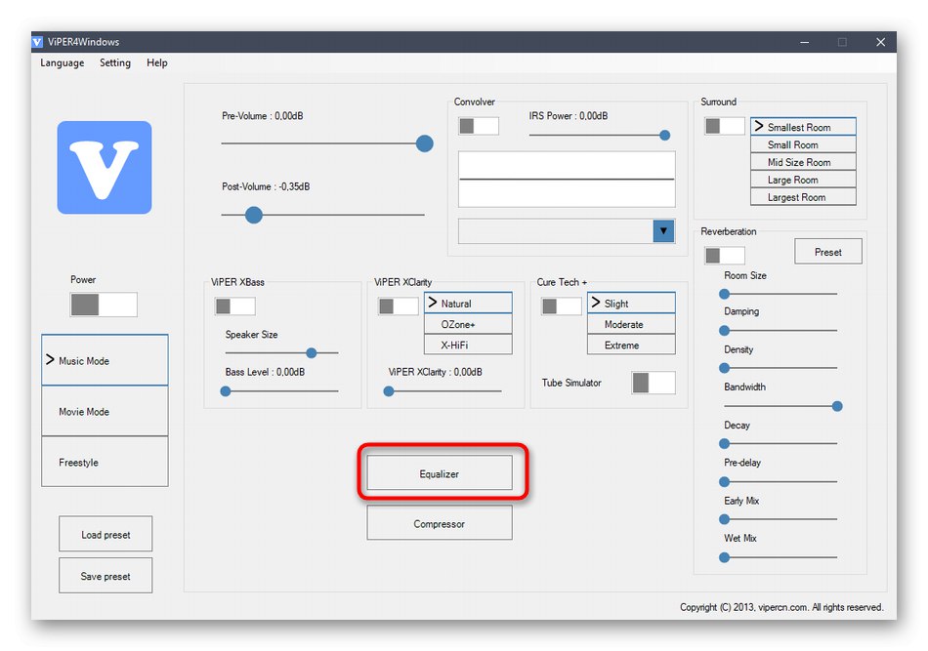Select Small Room surround option
The width and height of the screenshot is (928, 651).
pos(803,144)
